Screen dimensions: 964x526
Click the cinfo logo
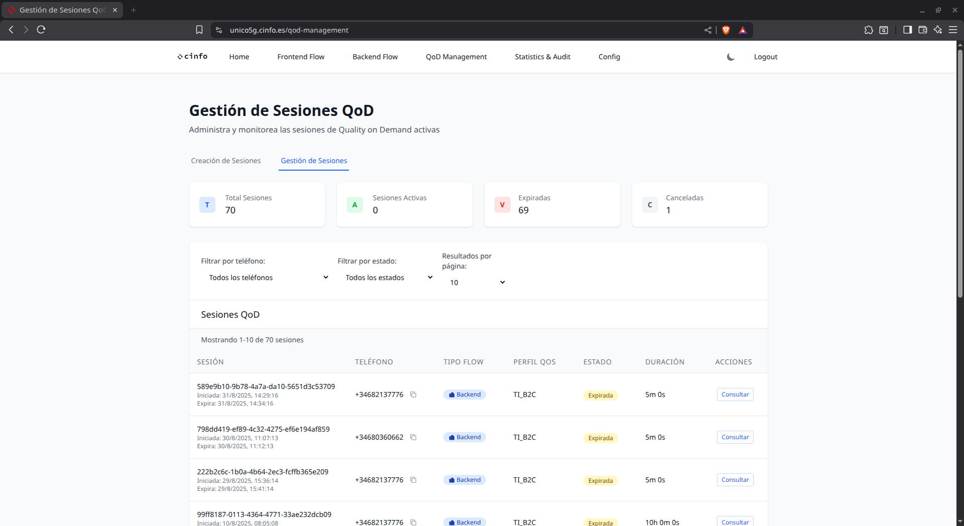click(x=192, y=57)
